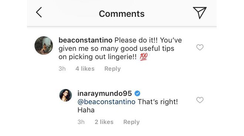The image size is (244, 136).
Task: Click the 3h timestamp under inaraymundo95's reply
Action: (81, 122)
